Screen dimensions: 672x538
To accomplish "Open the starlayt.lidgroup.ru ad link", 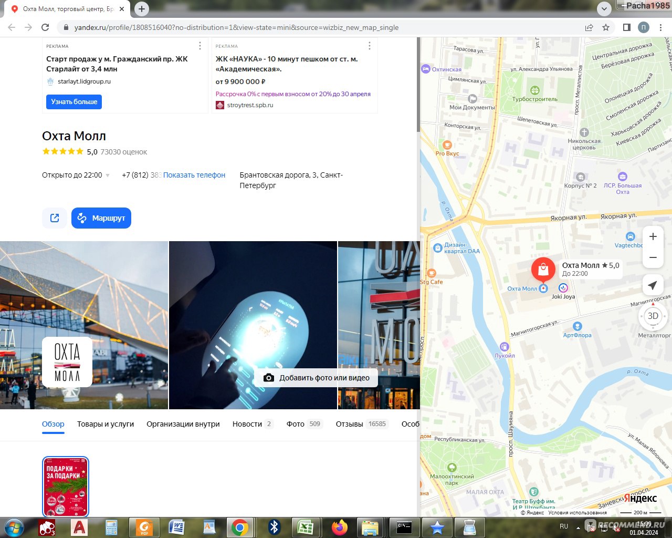I will [84, 81].
